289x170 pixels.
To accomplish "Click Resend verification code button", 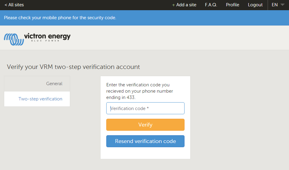I will 145,141.
